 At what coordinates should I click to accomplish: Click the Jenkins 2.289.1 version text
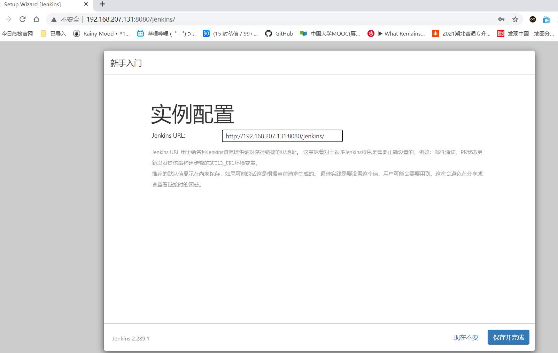click(131, 338)
